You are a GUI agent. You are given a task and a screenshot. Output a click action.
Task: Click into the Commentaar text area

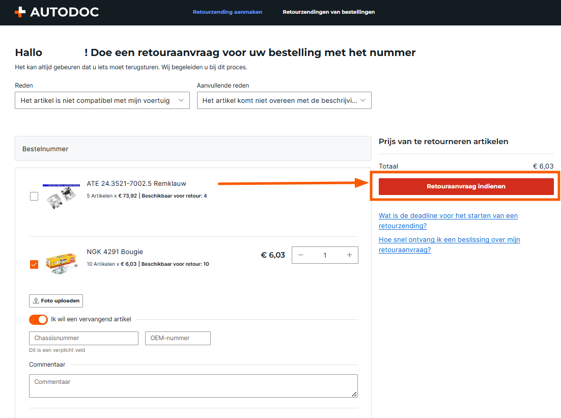click(x=193, y=385)
